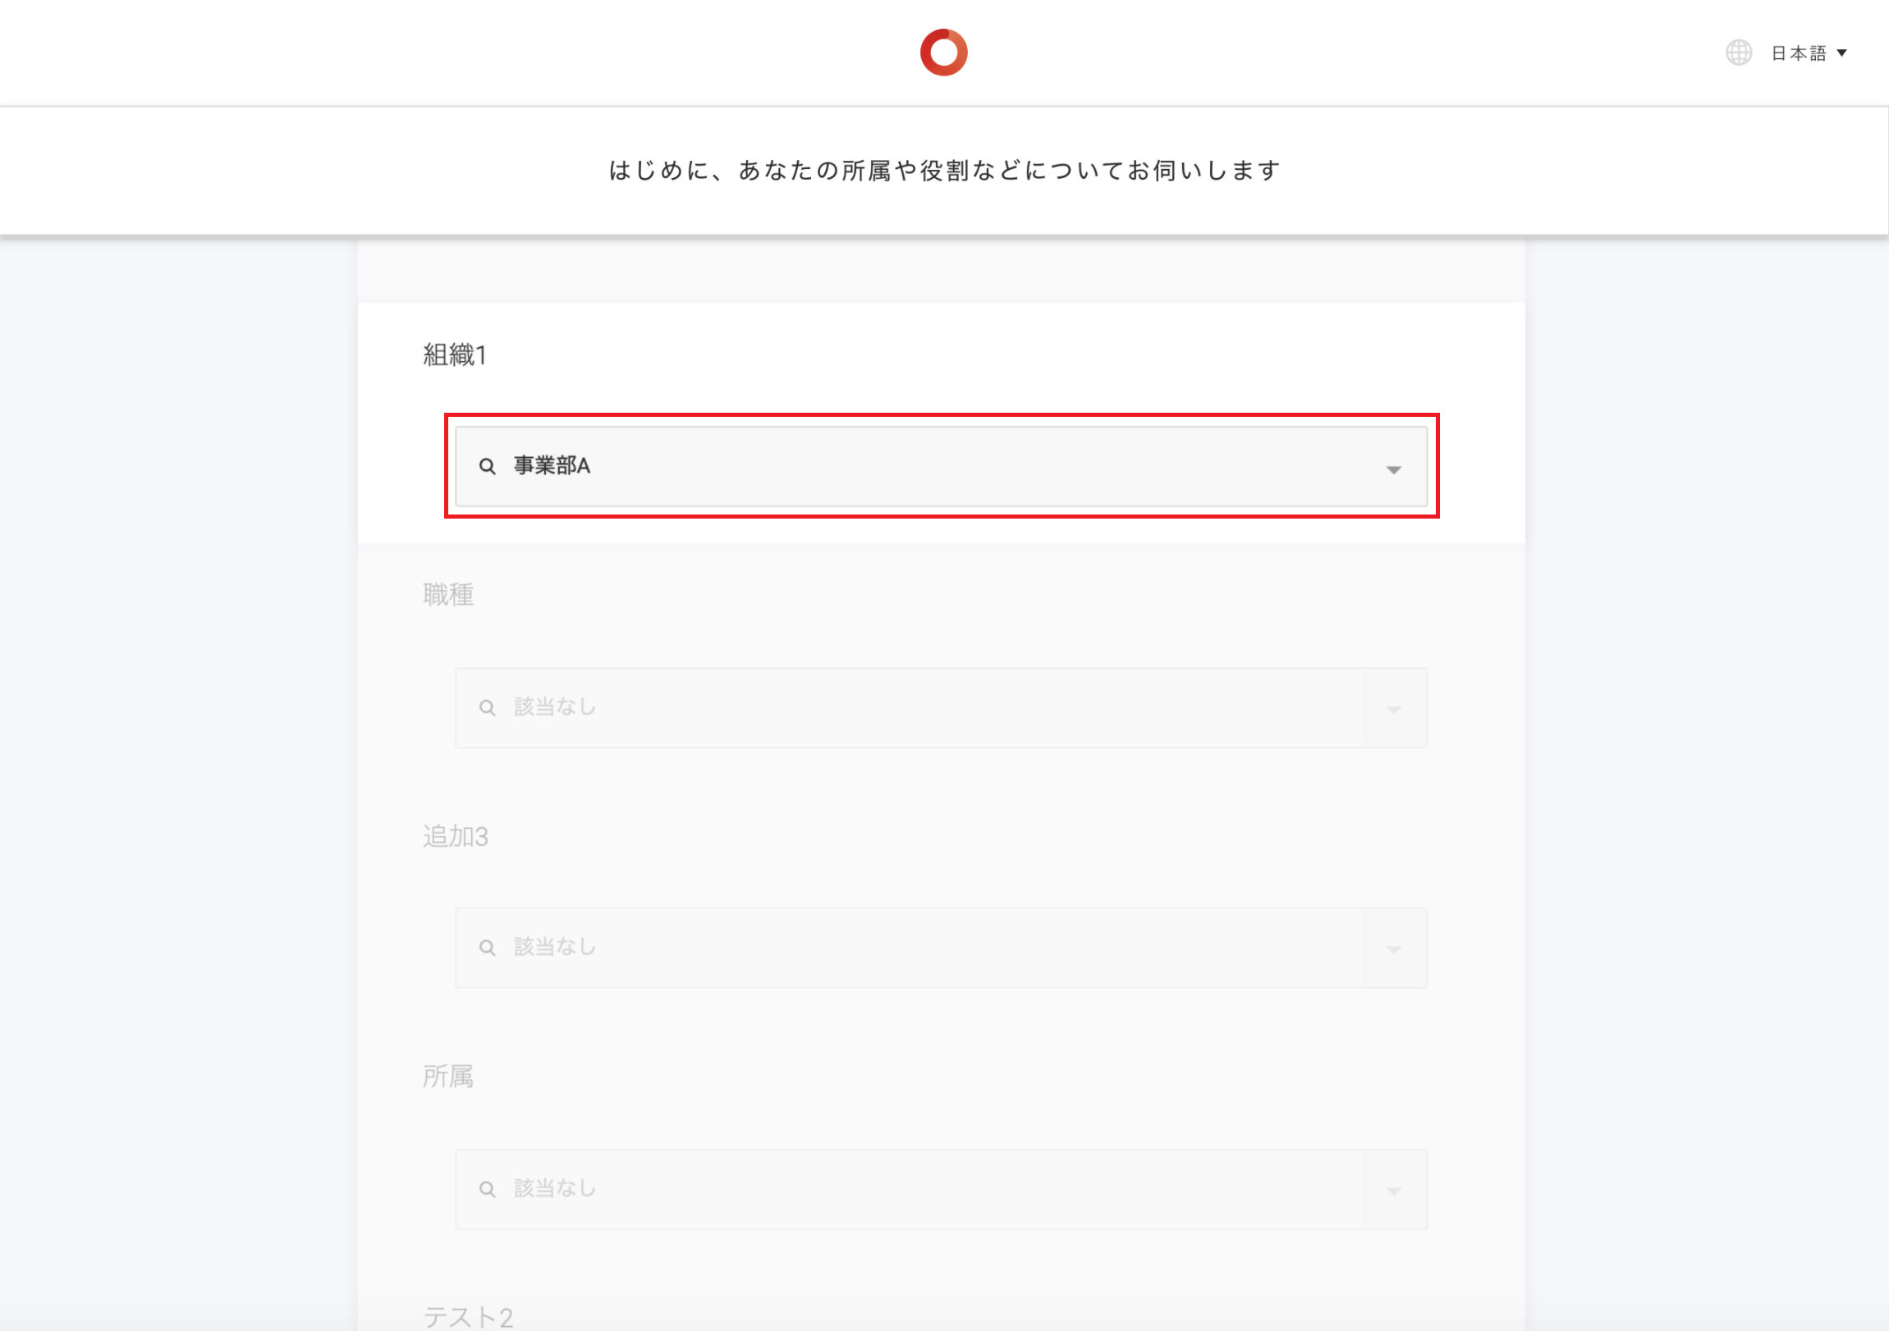1889x1331 pixels.
Task: Click the テスト2 section label
Action: pyautogui.click(x=467, y=1316)
